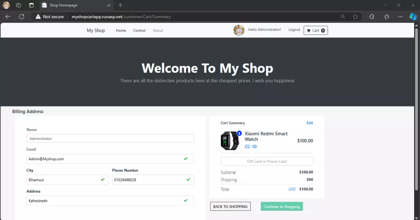
Task: Toggle vertical tabs icon
Action: click(x=31, y=5)
